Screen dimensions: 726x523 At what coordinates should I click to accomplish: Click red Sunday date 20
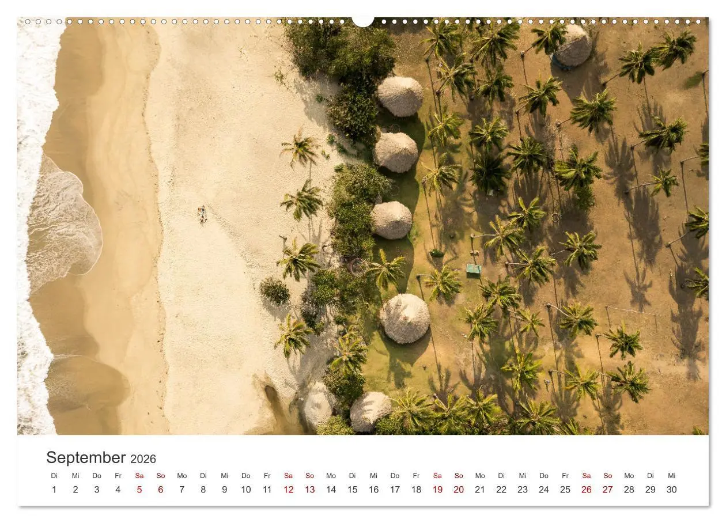(x=459, y=490)
